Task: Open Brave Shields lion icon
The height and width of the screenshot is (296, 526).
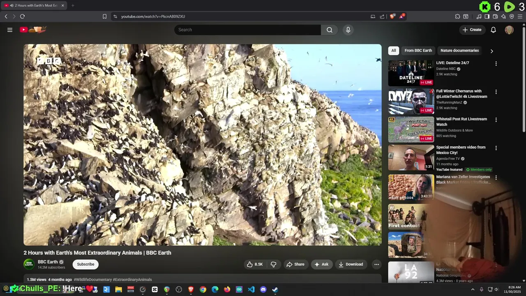Action: point(392,16)
